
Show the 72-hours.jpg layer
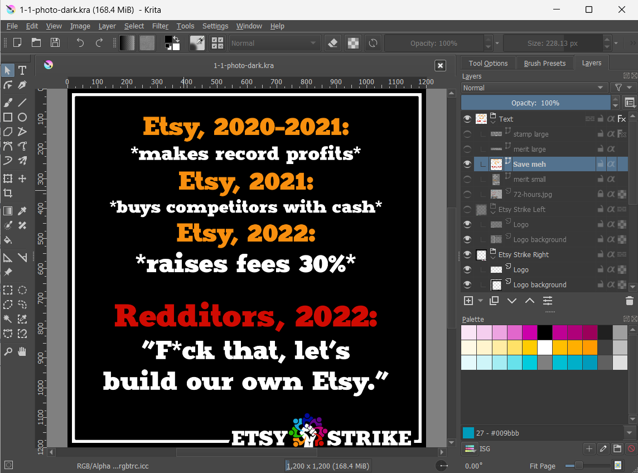click(467, 194)
